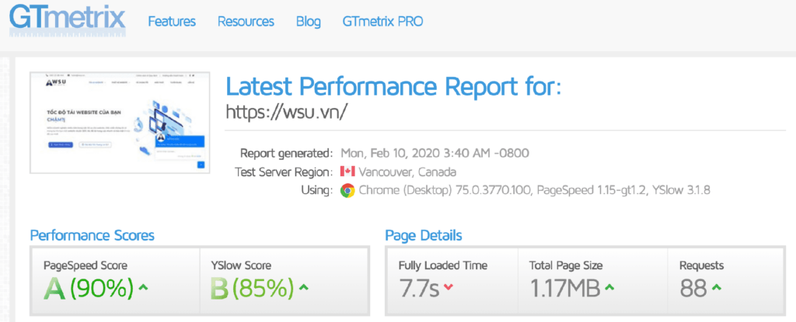This screenshot has width=796, height=322.
Task: Go to the Blog page
Action: [x=308, y=22]
